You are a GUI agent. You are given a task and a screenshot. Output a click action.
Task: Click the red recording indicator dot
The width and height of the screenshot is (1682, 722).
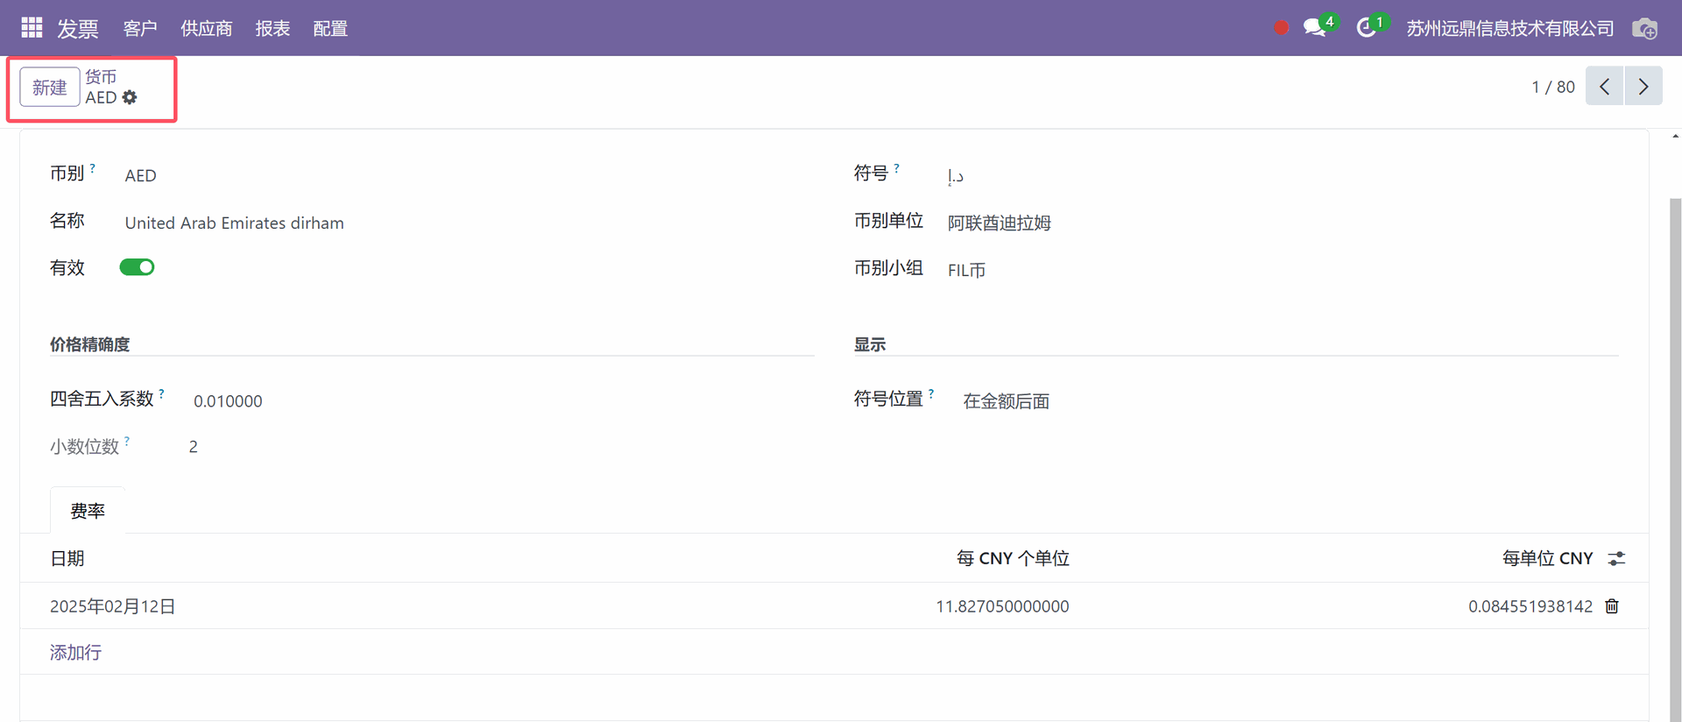[1282, 28]
